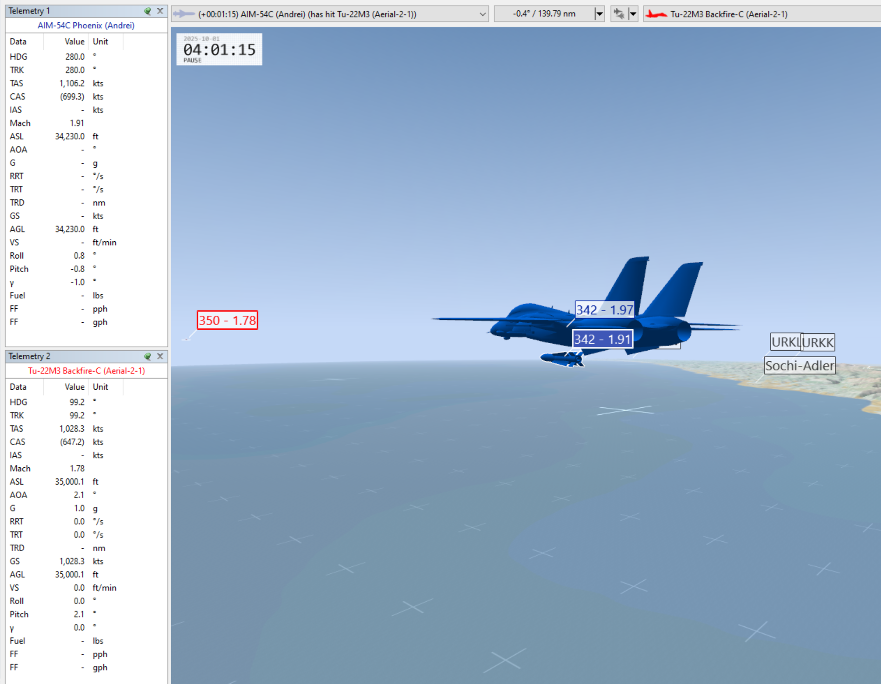
Task: Click the URKK airport label
Action: 818,342
